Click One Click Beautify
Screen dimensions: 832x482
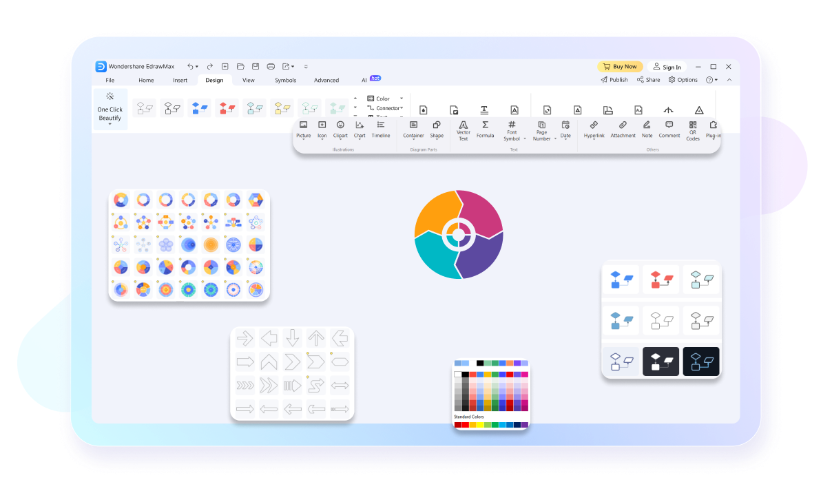pyautogui.click(x=110, y=109)
